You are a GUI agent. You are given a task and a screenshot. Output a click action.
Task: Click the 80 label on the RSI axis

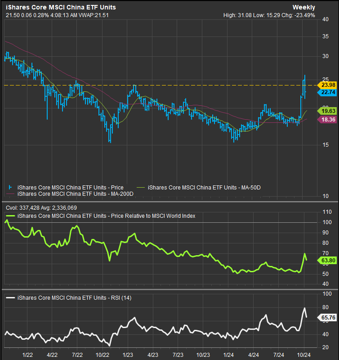pyautogui.click(x=325, y=307)
